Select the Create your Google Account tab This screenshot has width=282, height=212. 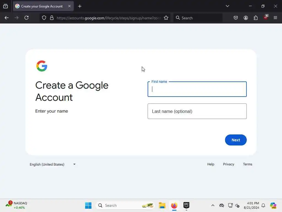tap(43, 6)
